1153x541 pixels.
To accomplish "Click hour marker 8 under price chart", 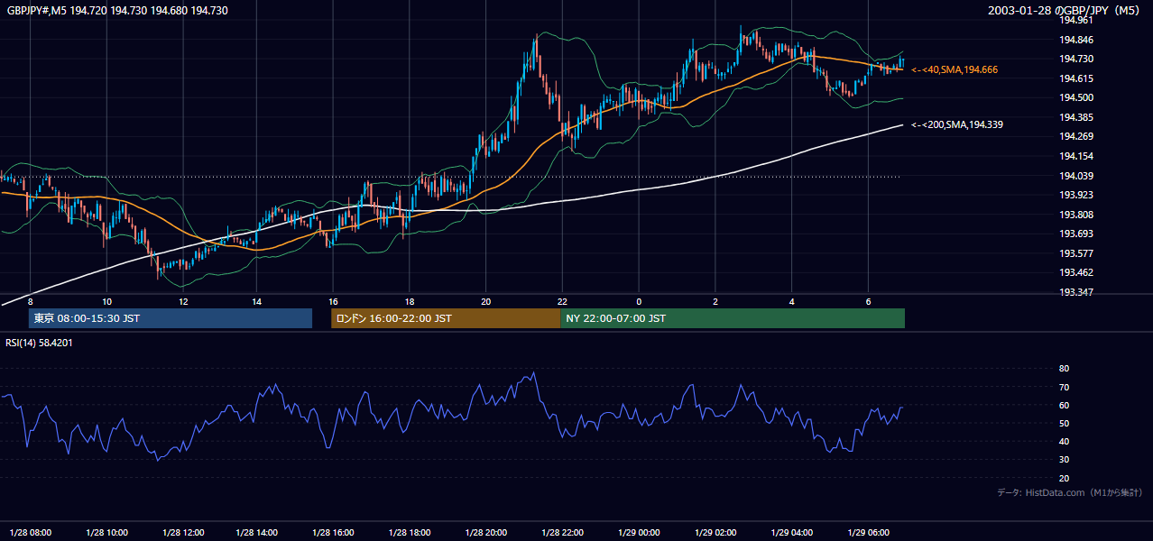I will [30, 301].
